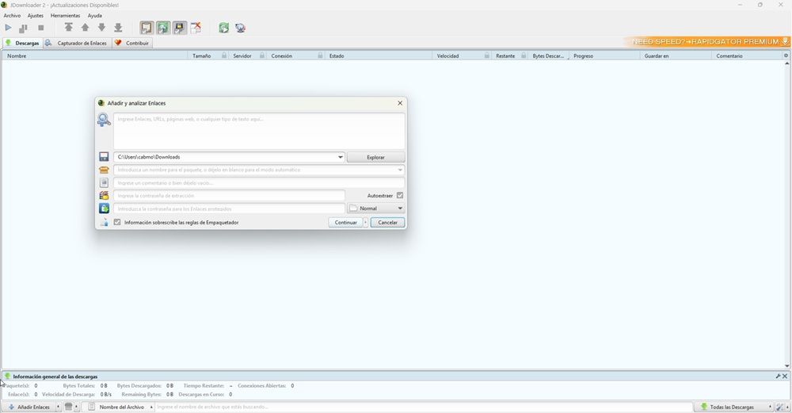This screenshot has width=792, height=413.
Task: Click the clean-up icon in bottom bar
Action: [x=69, y=407]
